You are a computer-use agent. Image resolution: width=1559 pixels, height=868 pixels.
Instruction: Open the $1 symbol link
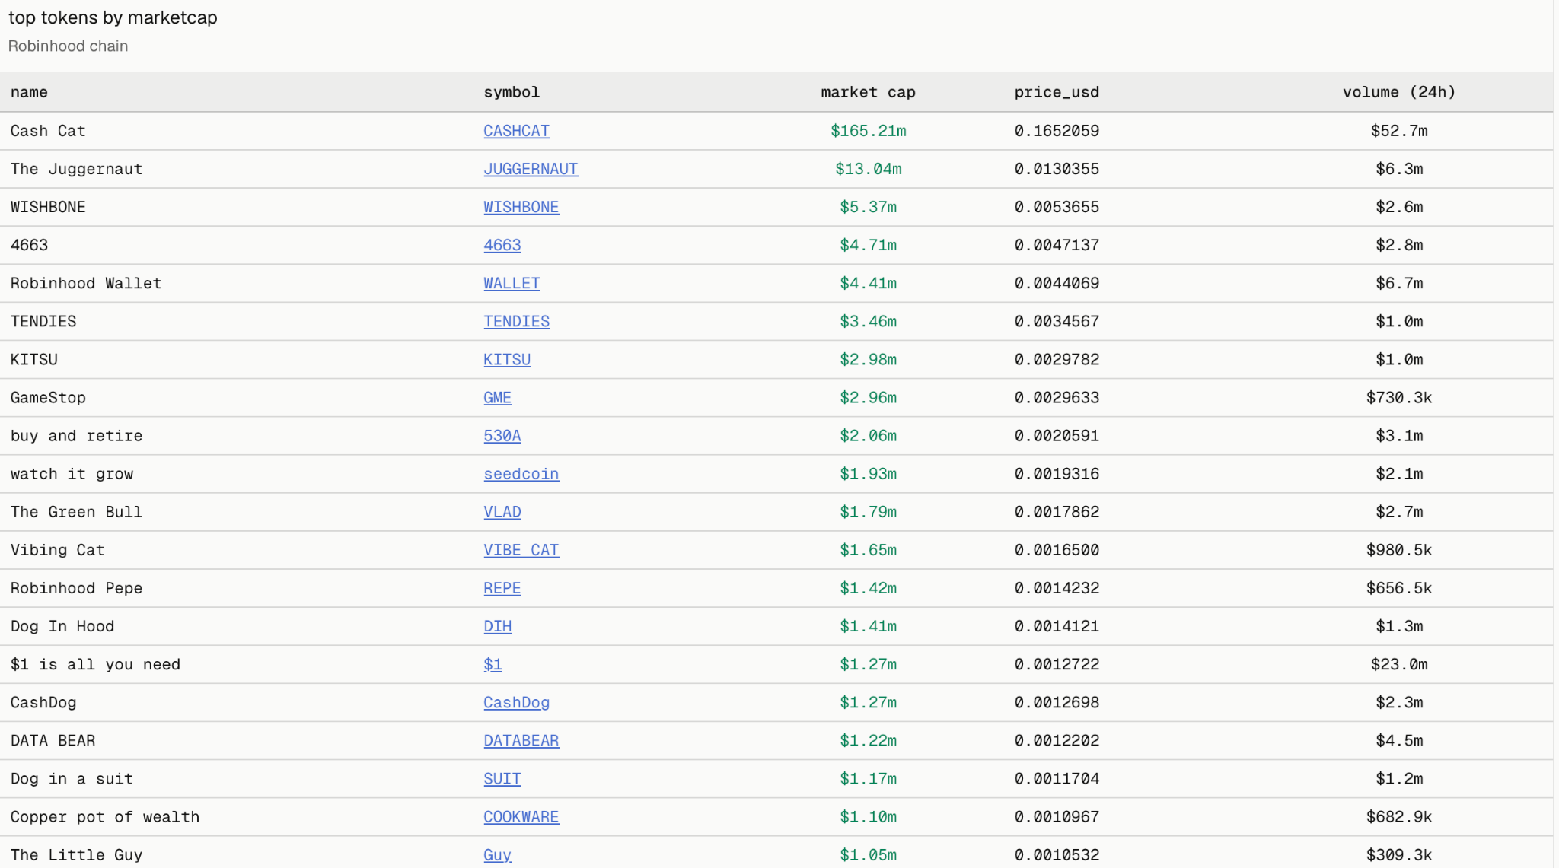tap(493, 664)
